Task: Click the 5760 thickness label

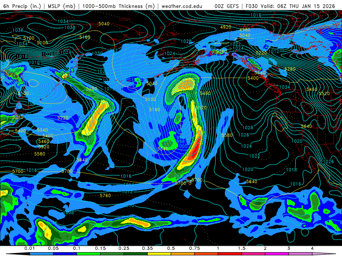Action: point(105,195)
